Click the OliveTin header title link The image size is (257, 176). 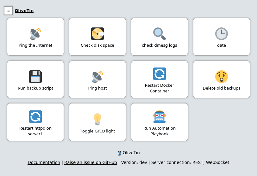[24, 11]
